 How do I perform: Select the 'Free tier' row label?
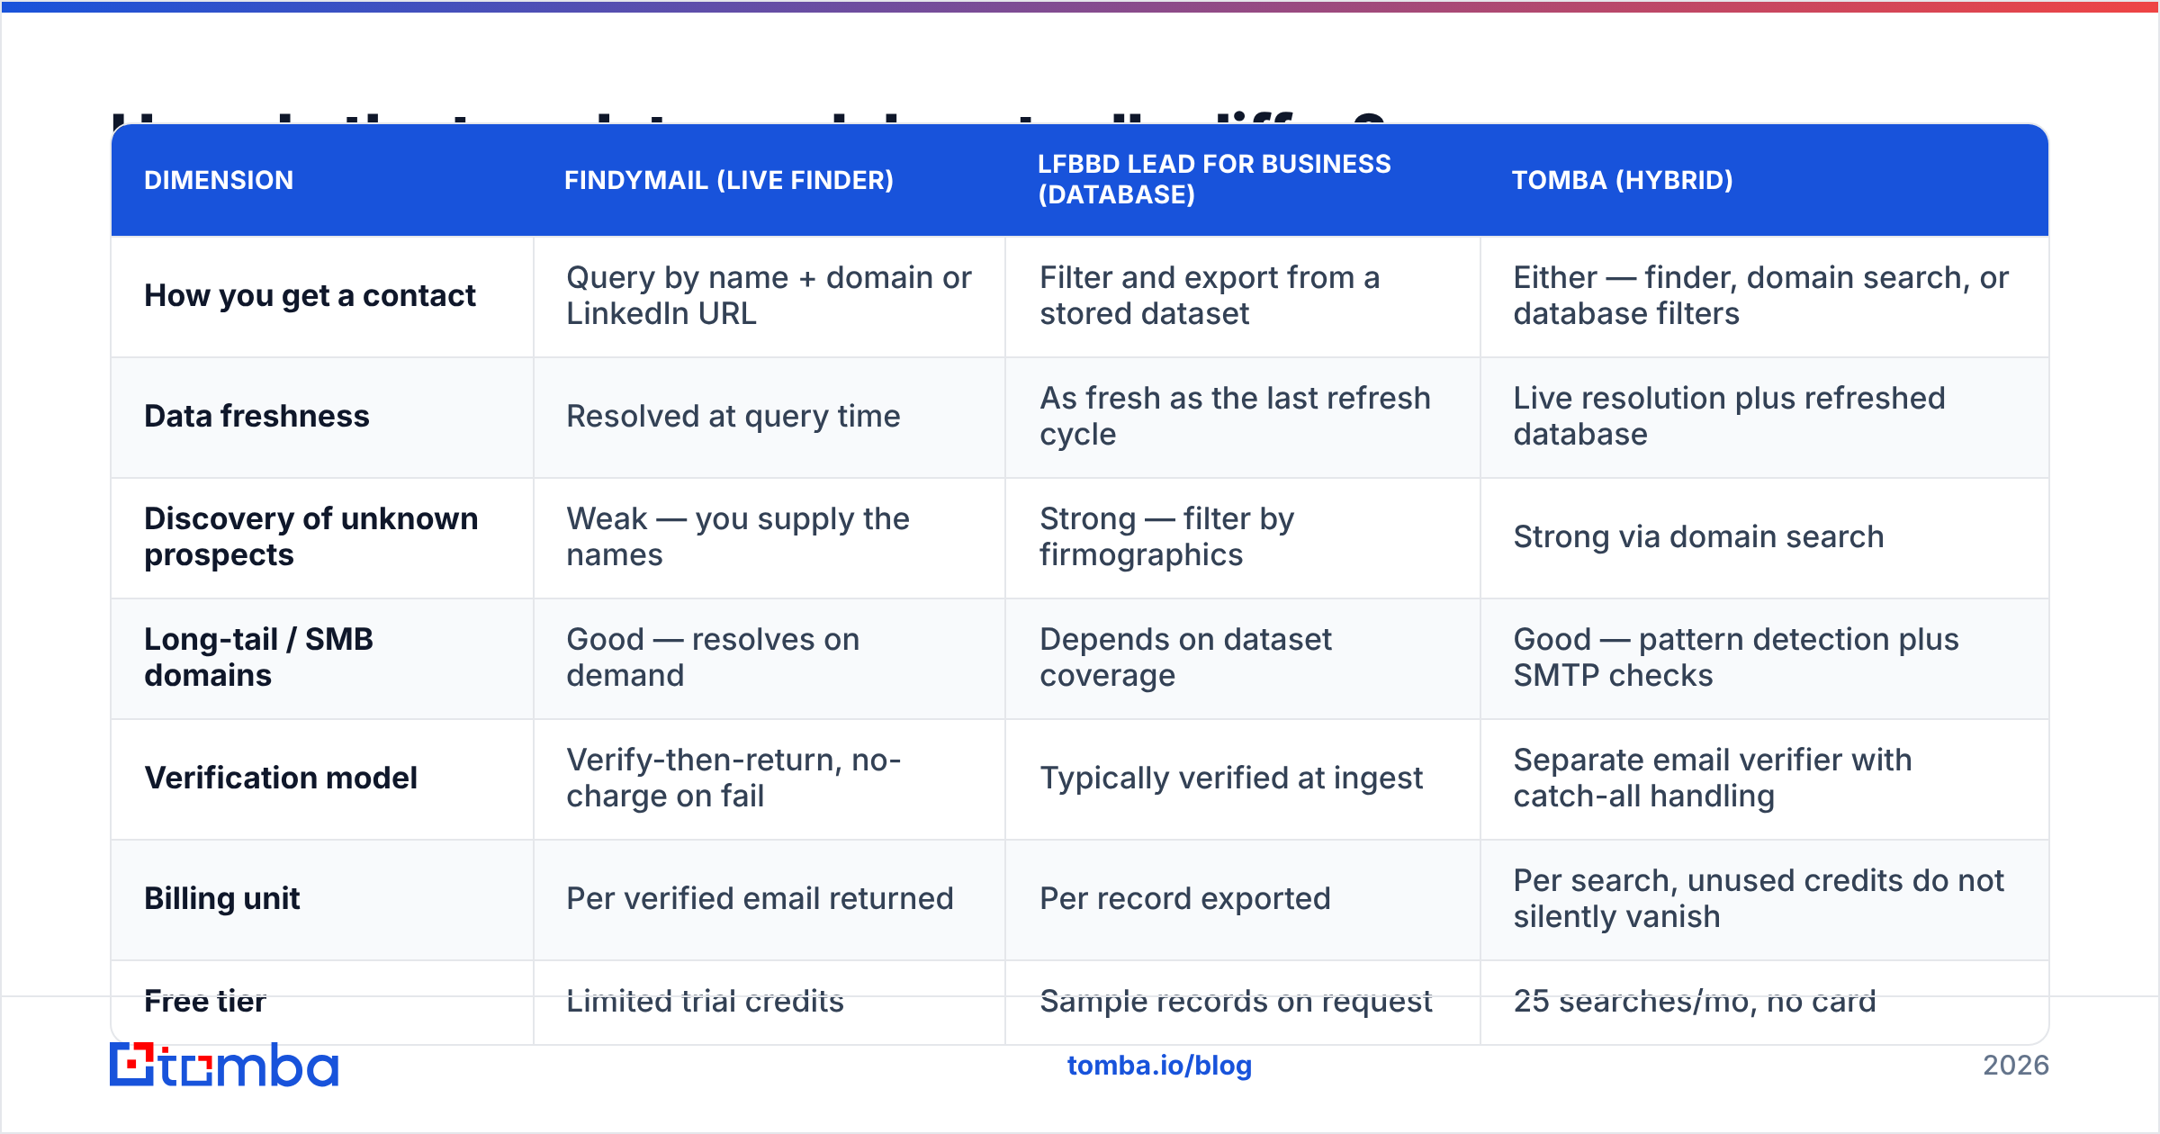[x=205, y=1001]
